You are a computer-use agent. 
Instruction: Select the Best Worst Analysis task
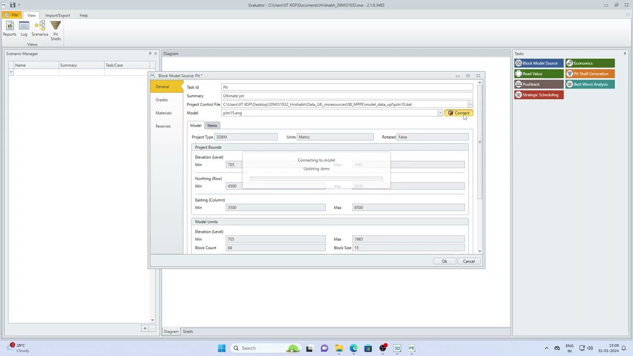(590, 84)
